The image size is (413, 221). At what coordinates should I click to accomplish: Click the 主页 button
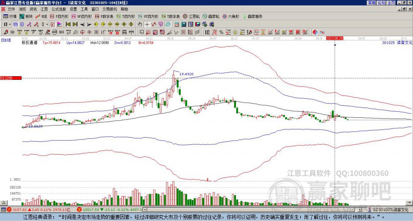391,3
